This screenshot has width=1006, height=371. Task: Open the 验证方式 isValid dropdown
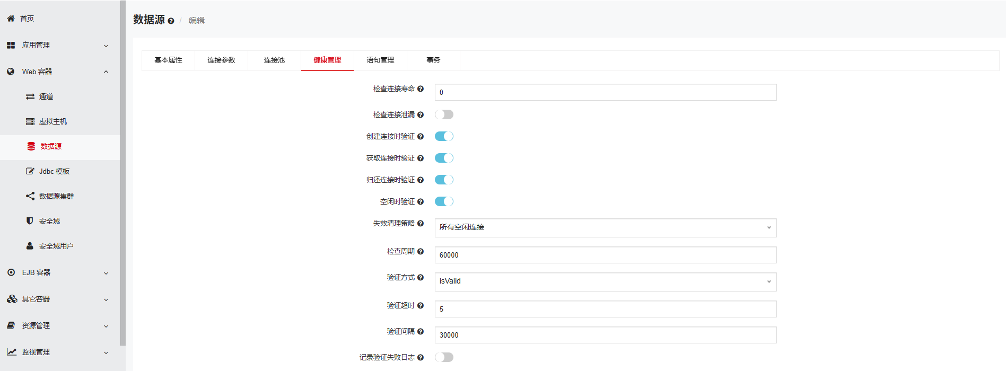pyautogui.click(x=605, y=281)
